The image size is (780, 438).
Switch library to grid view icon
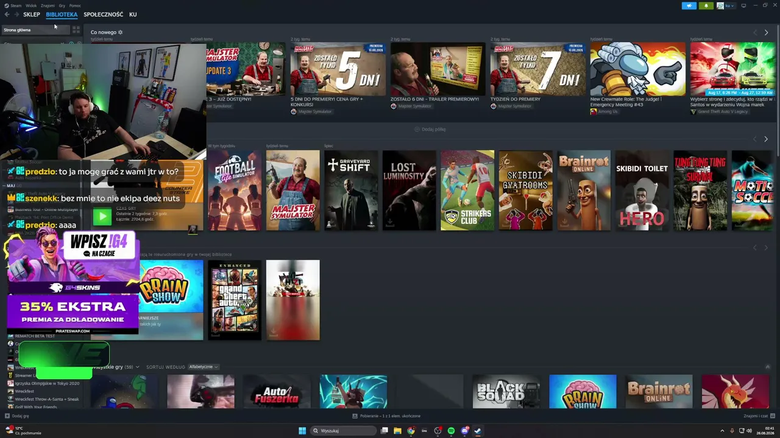[x=76, y=29]
